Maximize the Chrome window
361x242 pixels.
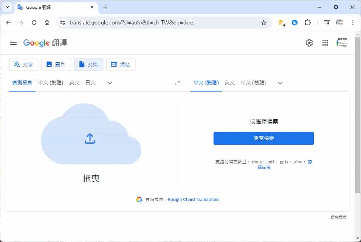(336, 7)
